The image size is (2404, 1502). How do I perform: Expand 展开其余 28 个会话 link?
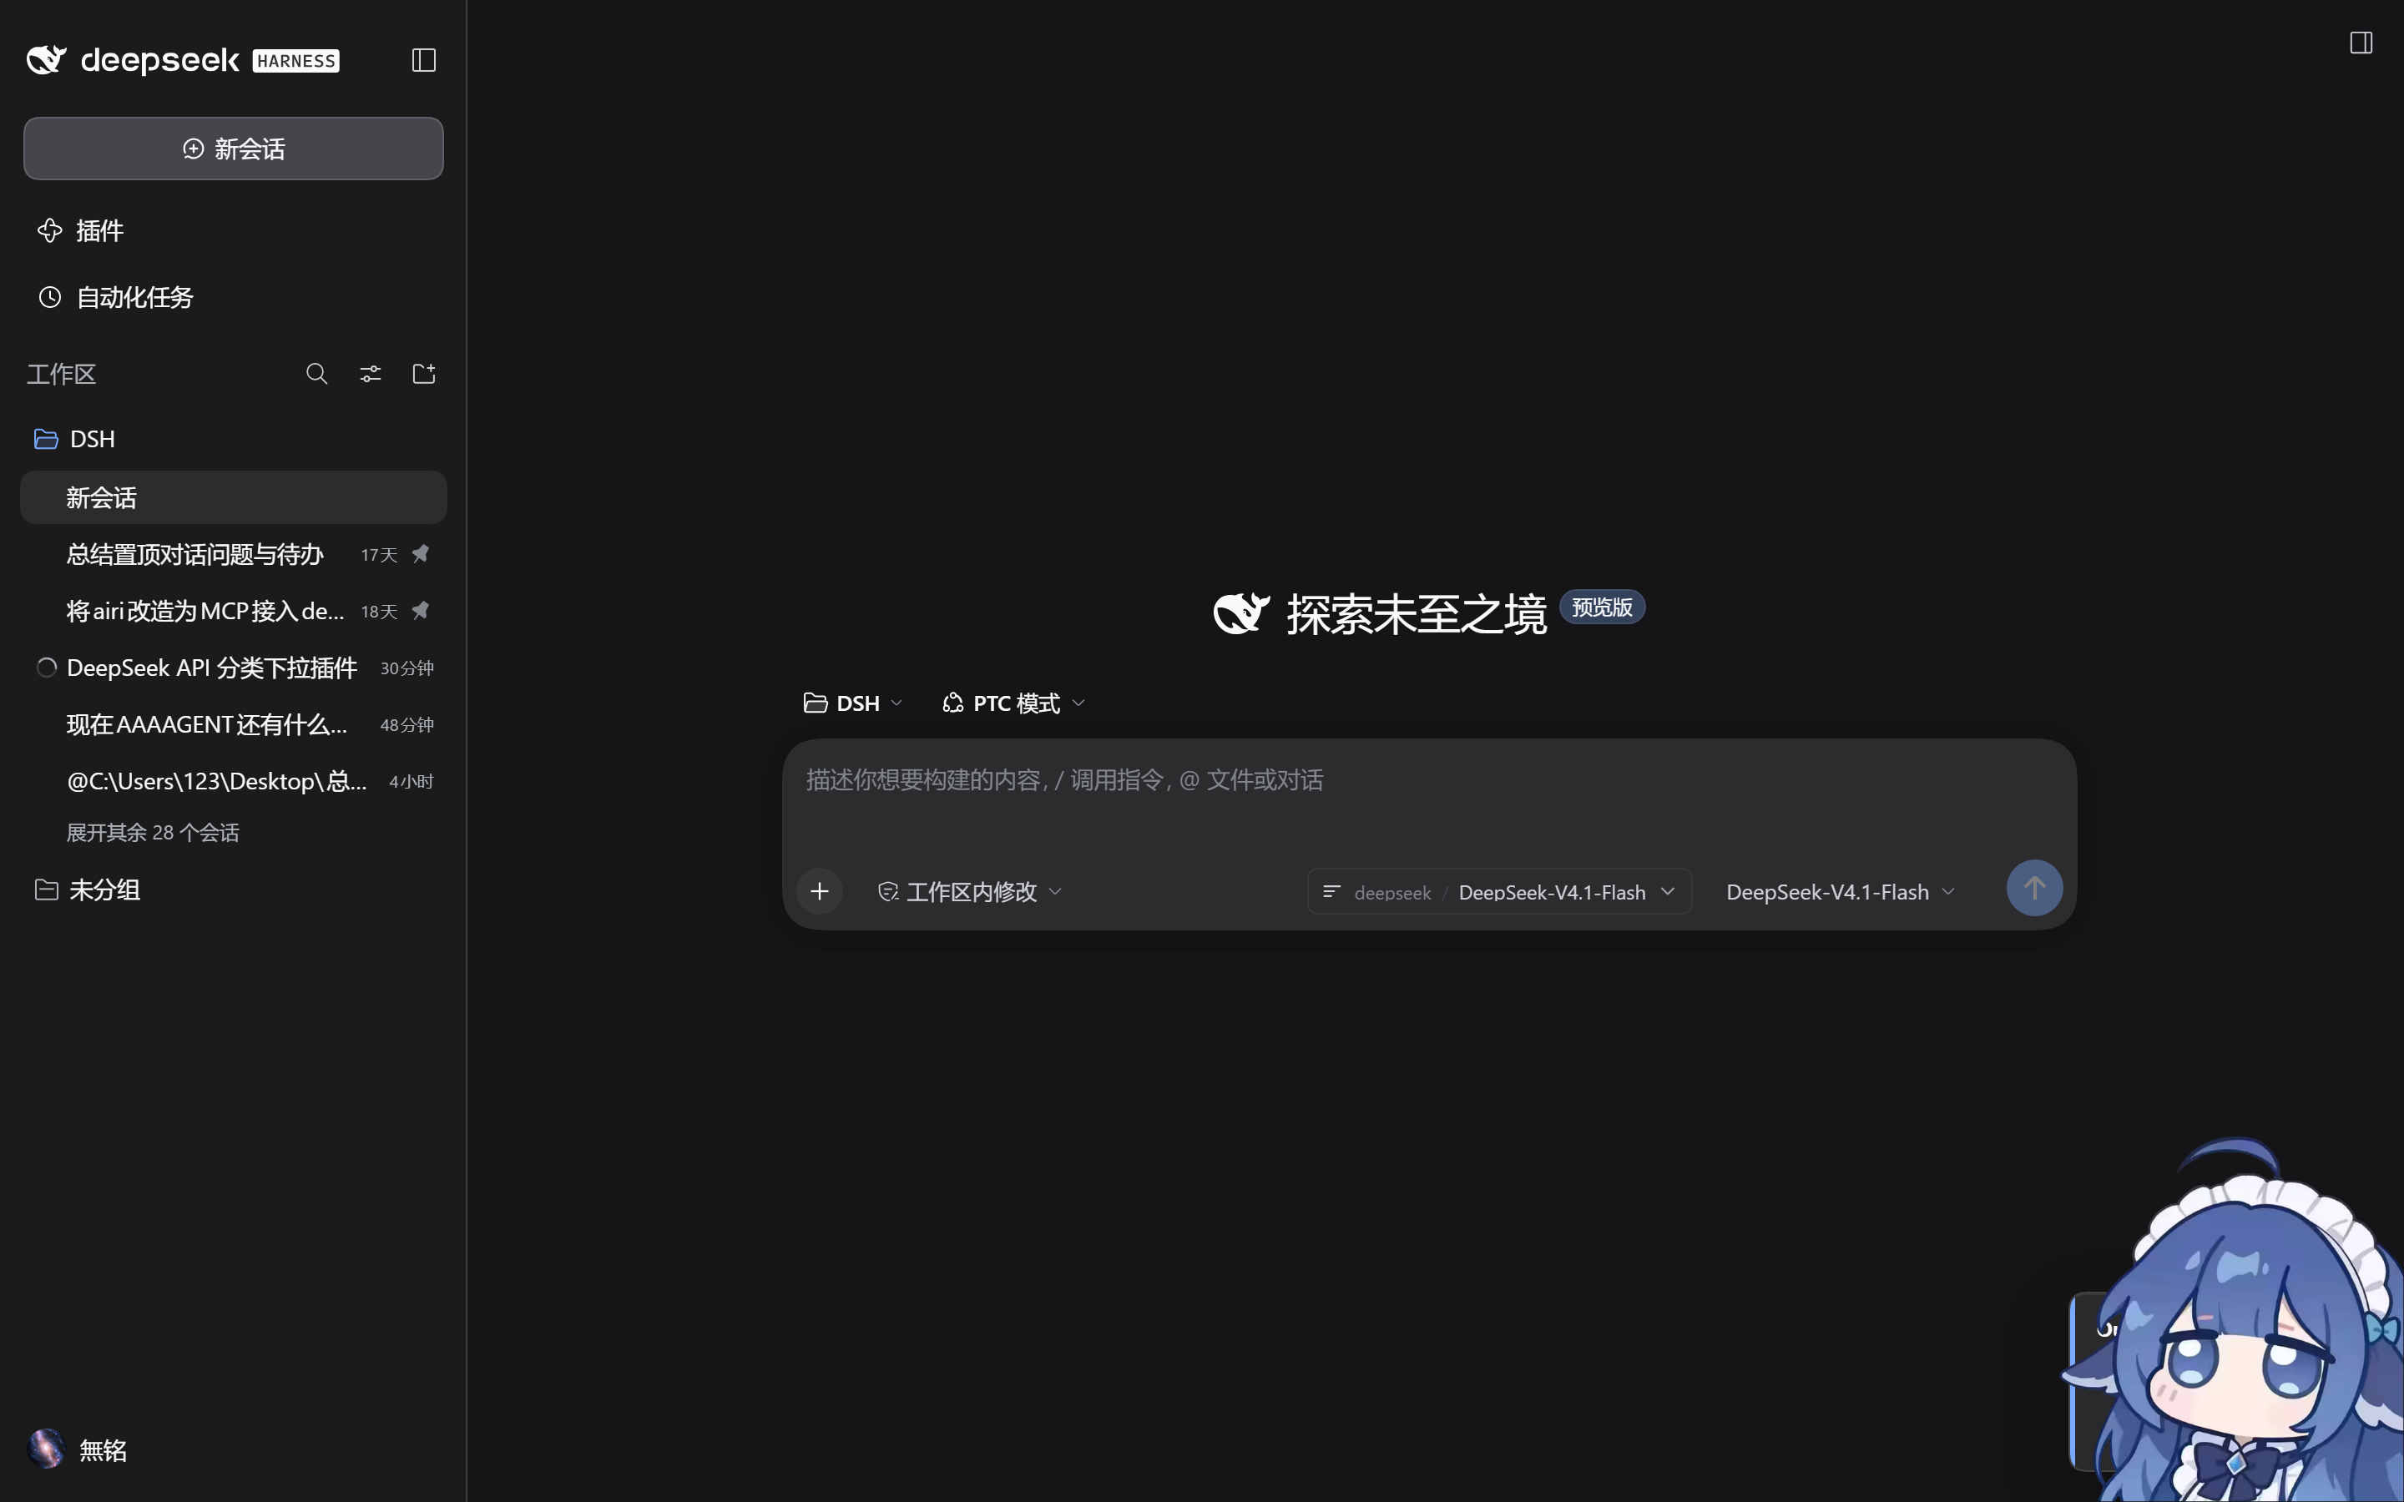click(153, 833)
